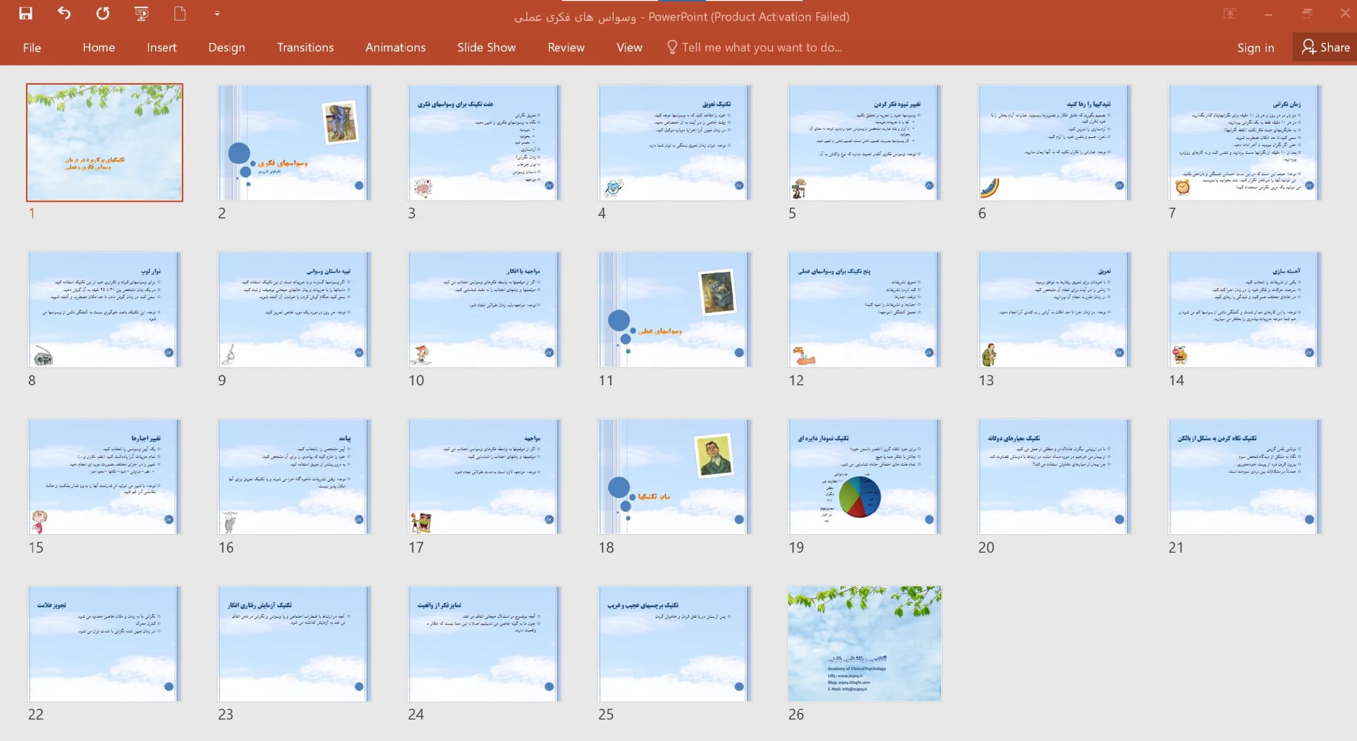Select slide 2 thumbnail with portrait
Image resolution: width=1357 pixels, height=741 pixels.
(294, 143)
